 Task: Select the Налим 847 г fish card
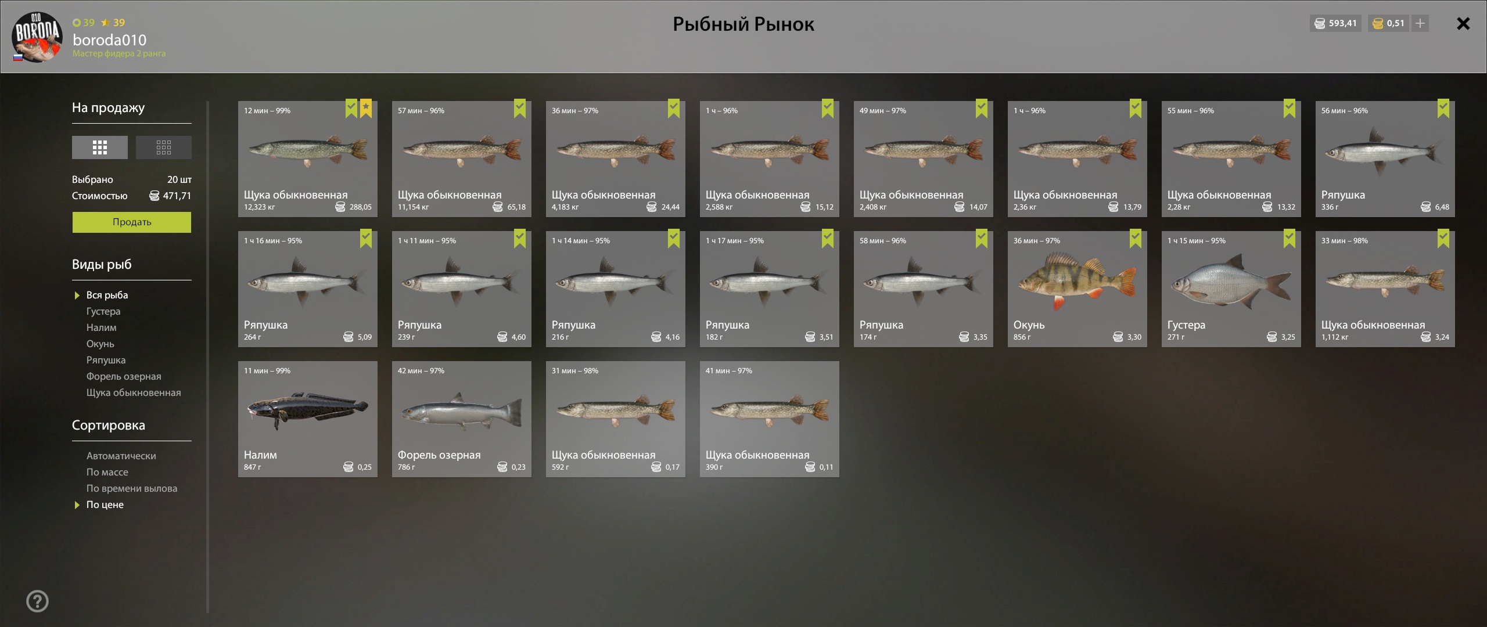(308, 419)
